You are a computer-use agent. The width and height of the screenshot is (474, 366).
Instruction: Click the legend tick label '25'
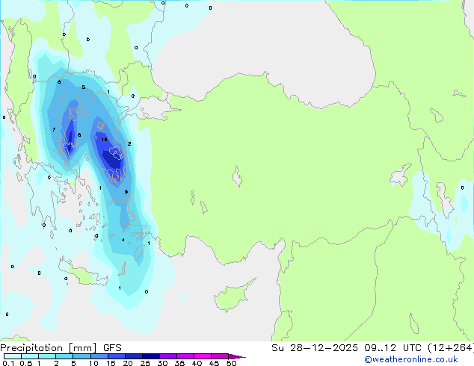(x=145, y=363)
